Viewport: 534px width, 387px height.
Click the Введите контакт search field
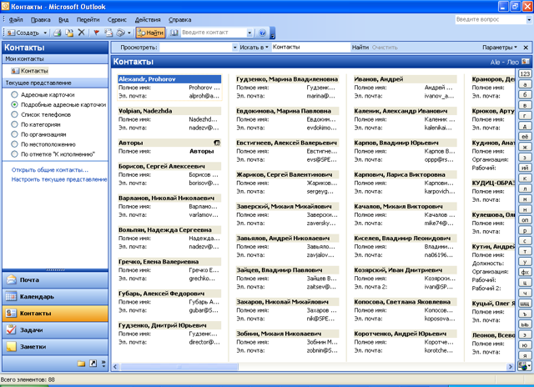coord(214,33)
